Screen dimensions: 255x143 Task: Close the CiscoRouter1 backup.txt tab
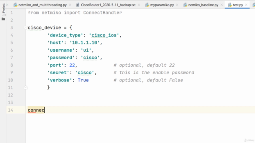(x=139, y=5)
